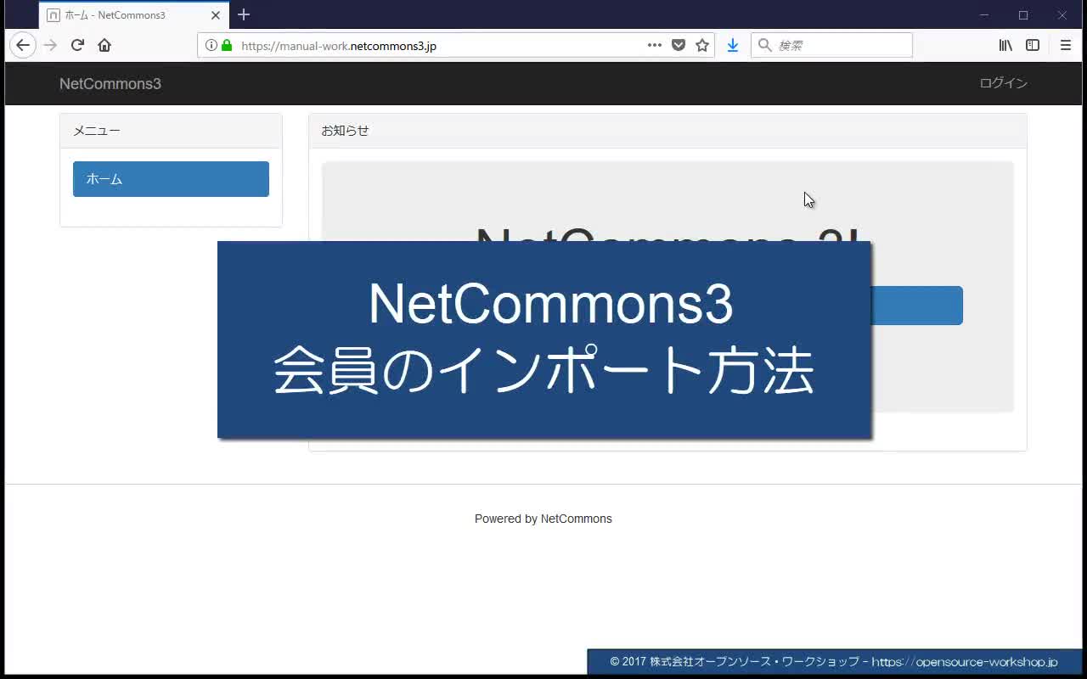Open the ログイン link in header
Image resolution: width=1087 pixels, height=679 pixels.
1004,83
